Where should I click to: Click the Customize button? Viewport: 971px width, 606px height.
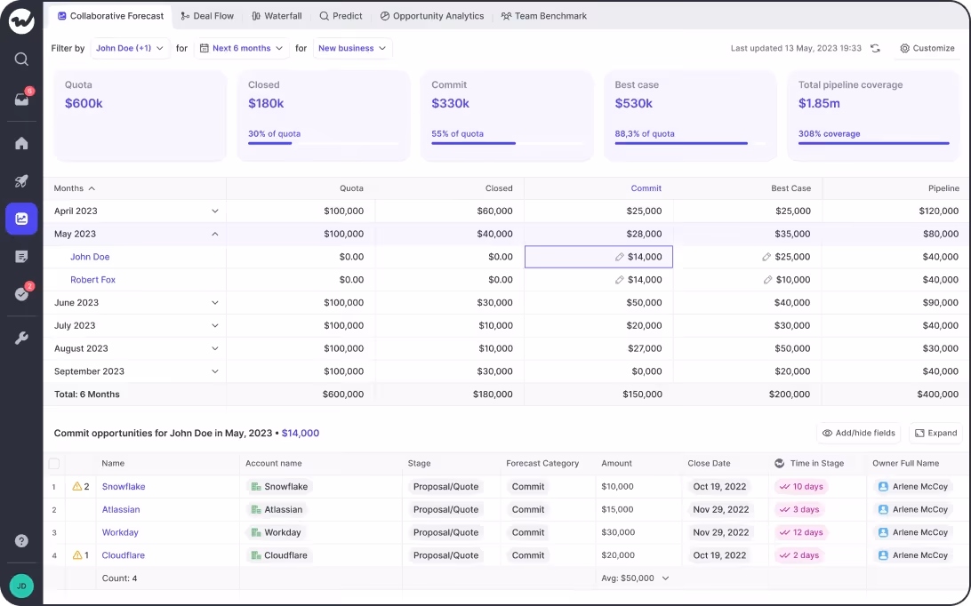coord(927,48)
